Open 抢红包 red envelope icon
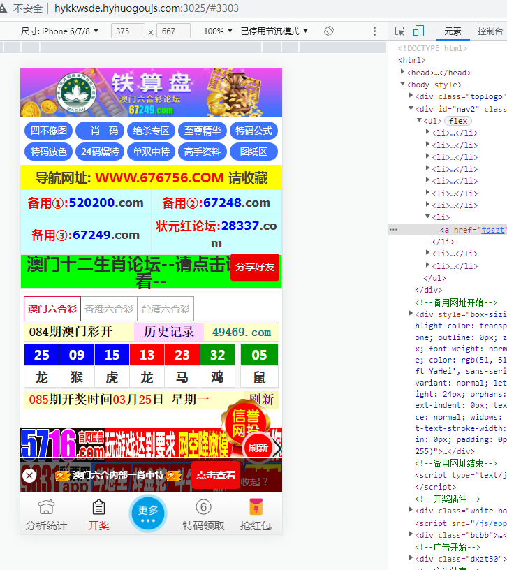Viewport: 507px width, 570px height. coord(256,506)
